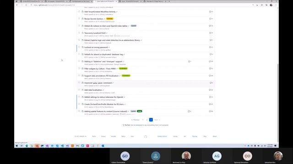
Task: Open Add data localization pull request
Action: coord(93,90)
